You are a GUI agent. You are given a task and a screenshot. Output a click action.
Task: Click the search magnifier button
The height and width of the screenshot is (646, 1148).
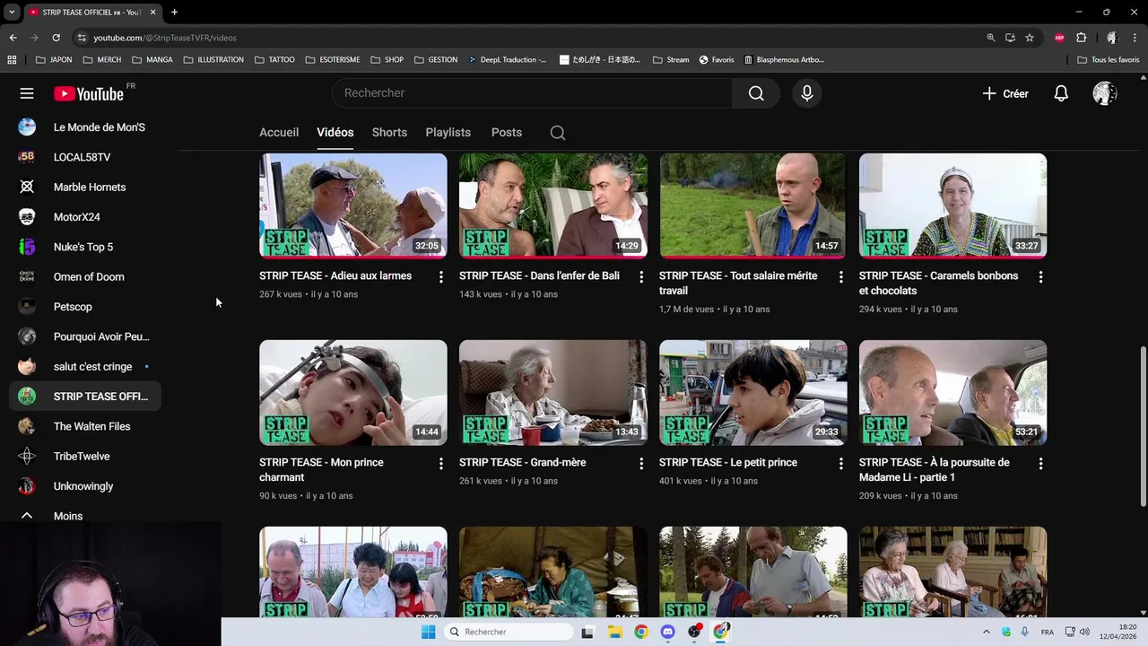(x=756, y=93)
